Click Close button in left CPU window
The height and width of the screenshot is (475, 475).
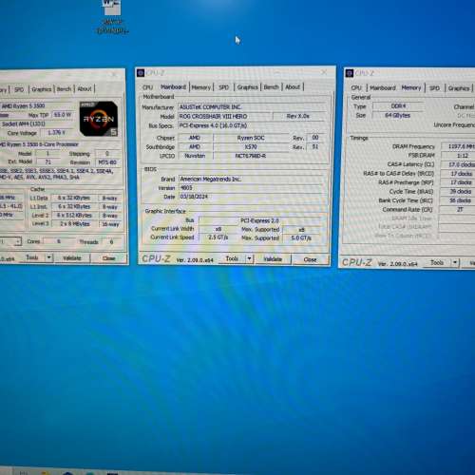coord(108,258)
